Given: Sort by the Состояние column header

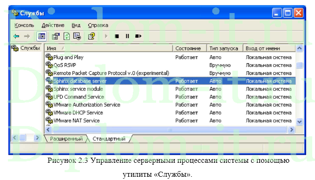Looking at the screenshot, I should 190,48.
